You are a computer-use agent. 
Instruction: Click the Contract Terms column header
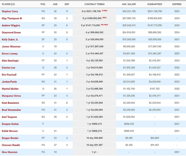(x=94, y=4)
